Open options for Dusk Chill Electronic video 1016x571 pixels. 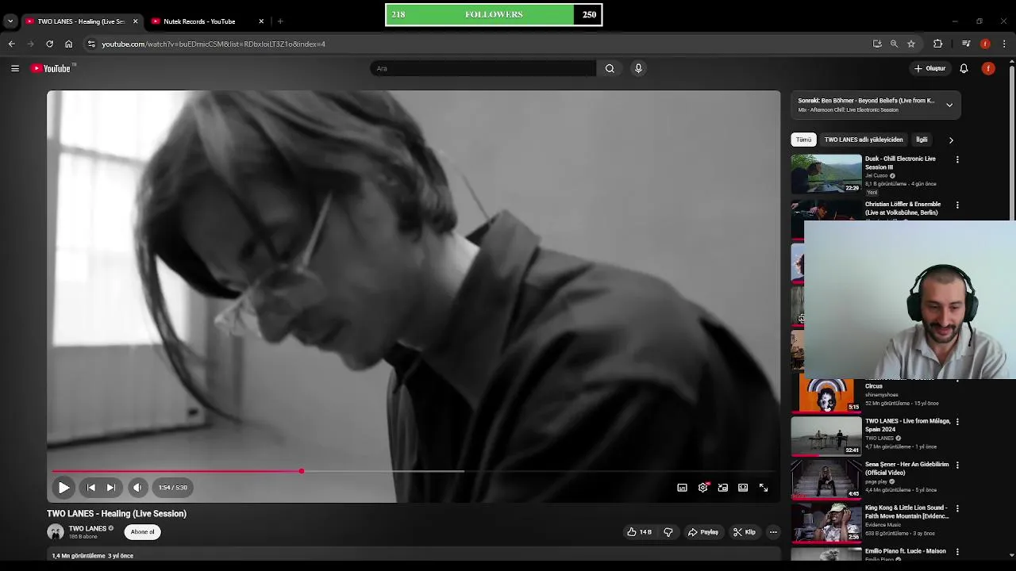[x=957, y=159]
